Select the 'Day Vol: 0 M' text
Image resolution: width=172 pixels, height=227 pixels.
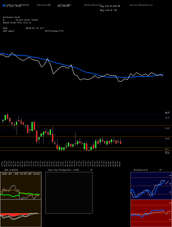click(108, 10)
